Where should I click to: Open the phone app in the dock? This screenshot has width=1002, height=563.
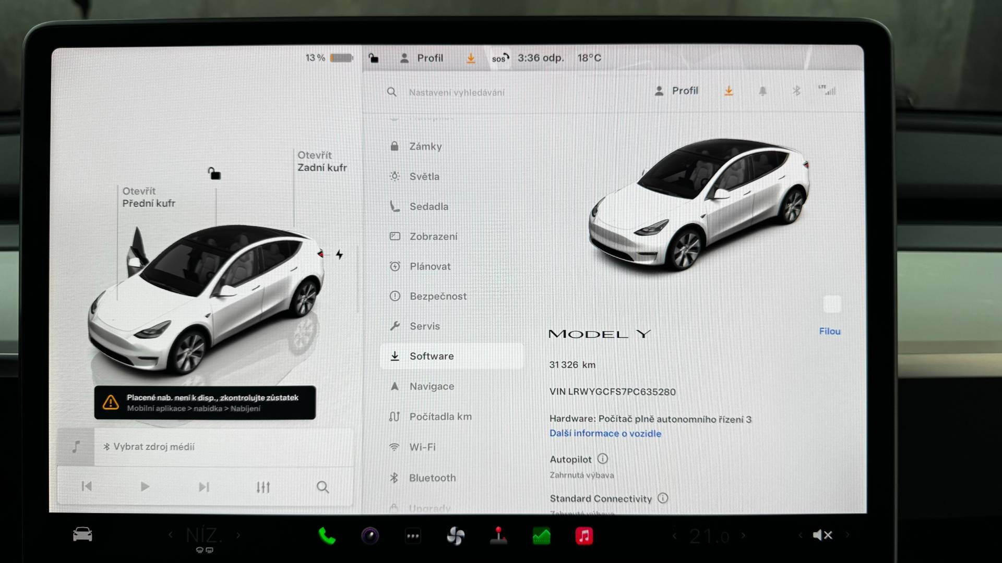point(327,535)
